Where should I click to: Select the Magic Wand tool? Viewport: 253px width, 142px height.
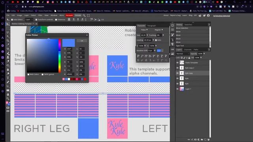click(8, 37)
